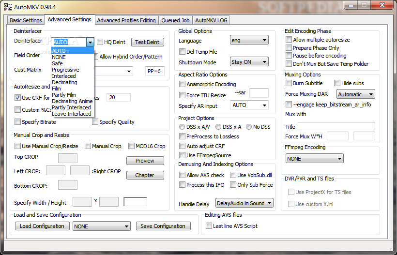Image resolution: width=397 pixels, height=255 pixels.
Task: Tick Use Manual Crop/Resize
Action: pos(17,146)
